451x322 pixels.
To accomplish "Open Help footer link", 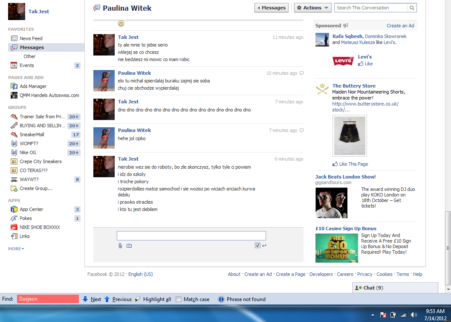I will pos(418,274).
